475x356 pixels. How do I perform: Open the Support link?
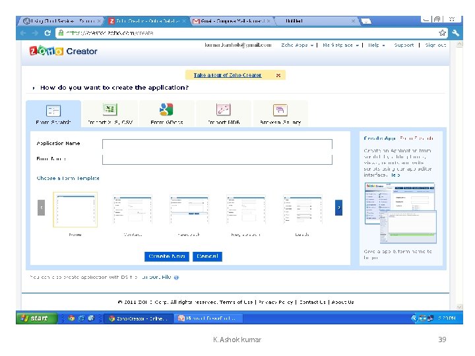[404, 45]
